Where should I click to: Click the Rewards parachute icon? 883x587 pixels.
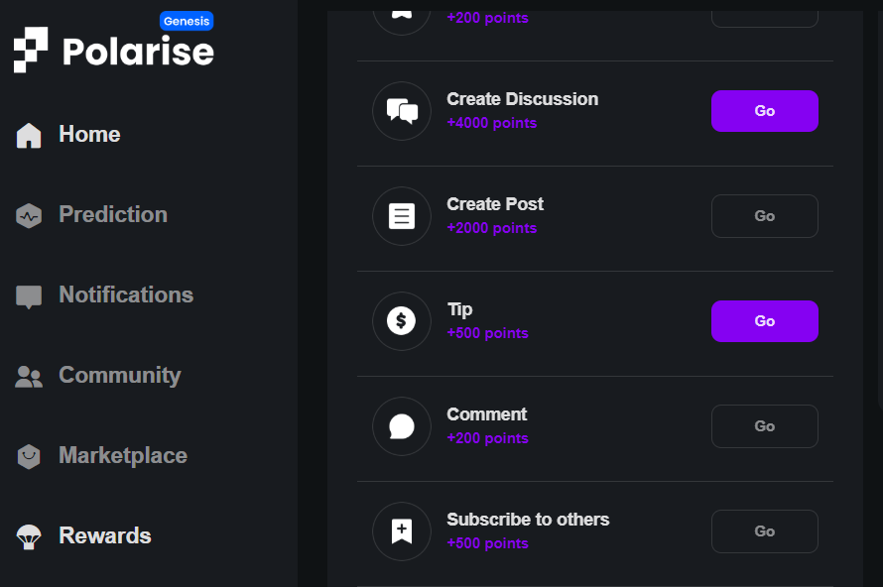[x=29, y=536]
